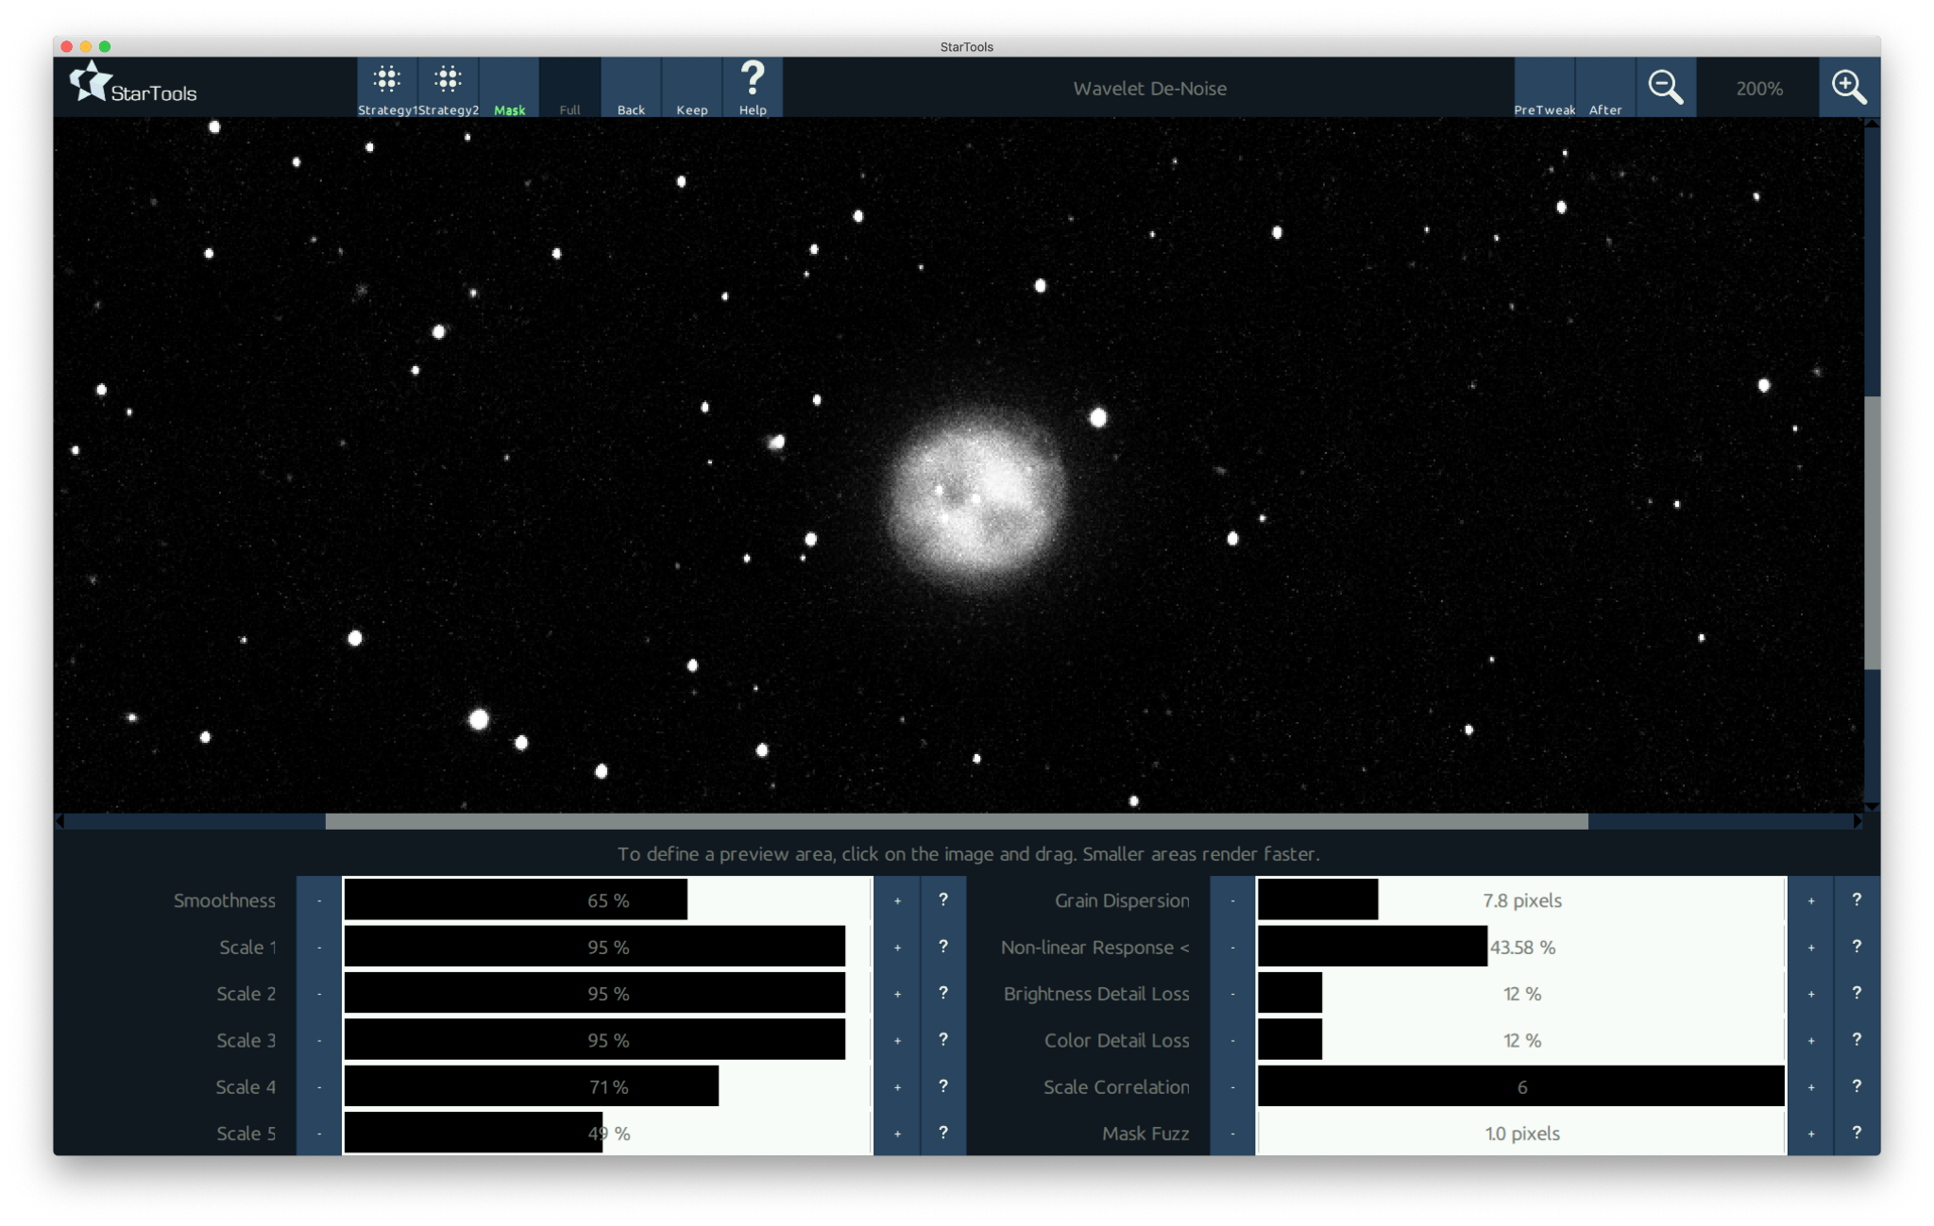Screen dimensions: 1934x1226
Task: Click the StarTools logo
Action: click(x=133, y=85)
